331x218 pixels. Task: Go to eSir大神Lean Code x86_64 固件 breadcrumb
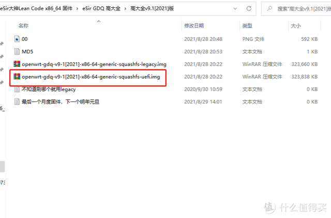(36, 8)
